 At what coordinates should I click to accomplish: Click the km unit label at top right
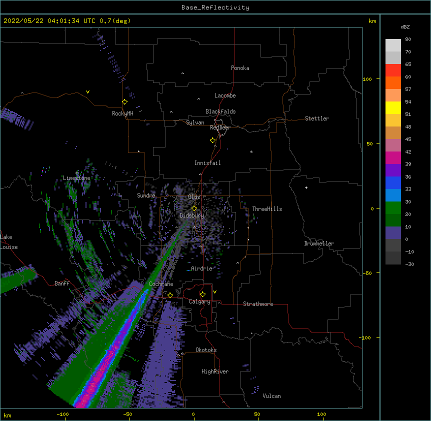pyautogui.click(x=372, y=21)
